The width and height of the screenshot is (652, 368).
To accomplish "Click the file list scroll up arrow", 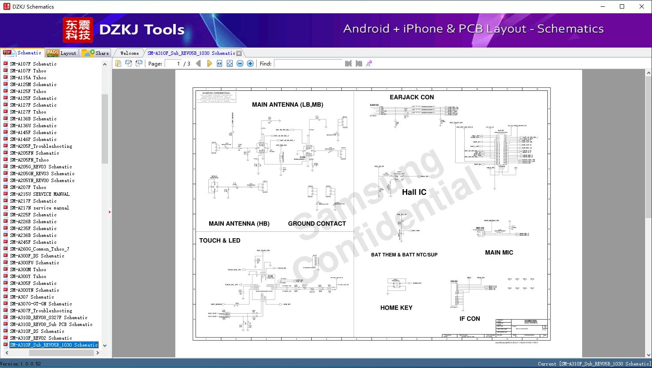I will pyautogui.click(x=105, y=64).
